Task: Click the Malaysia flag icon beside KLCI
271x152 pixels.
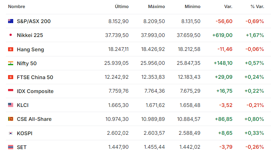Action: 11,105
